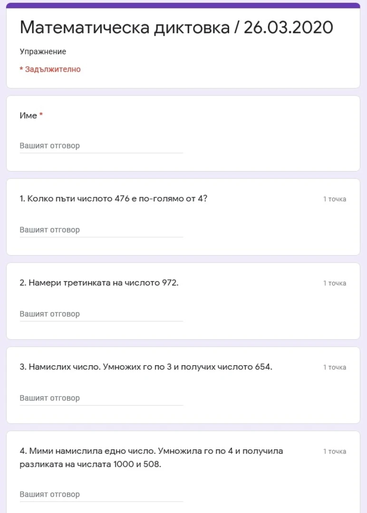Click the red Задължително notice
Viewport: 367px width, 513px height.
pos(50,69)
